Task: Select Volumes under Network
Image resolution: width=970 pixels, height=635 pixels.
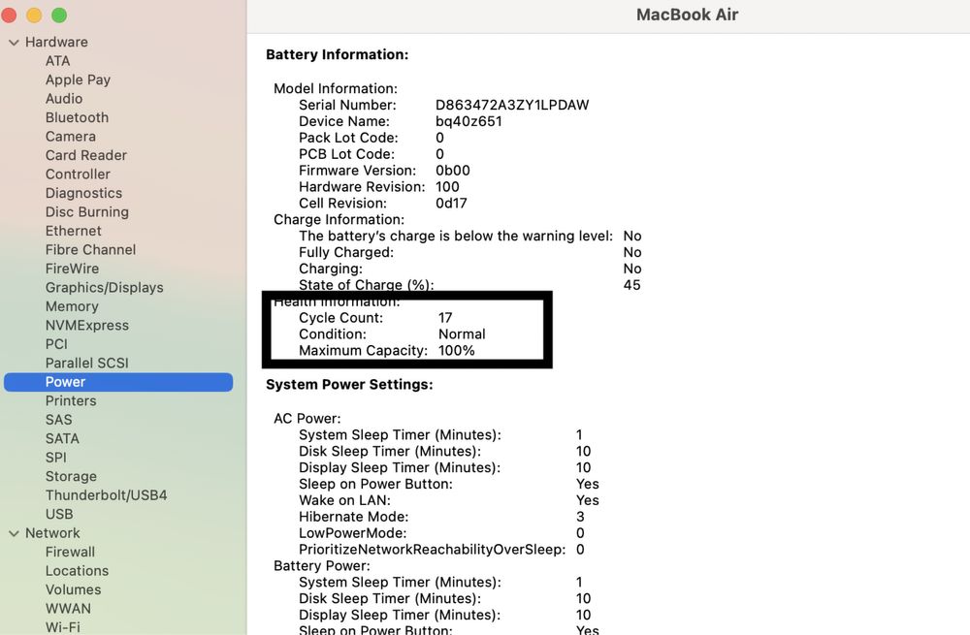Action: coord(73,589)
